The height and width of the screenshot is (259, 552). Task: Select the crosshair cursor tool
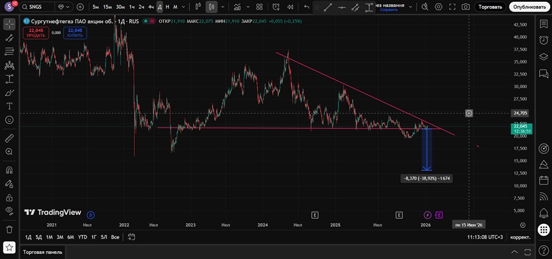pos(9,24)
